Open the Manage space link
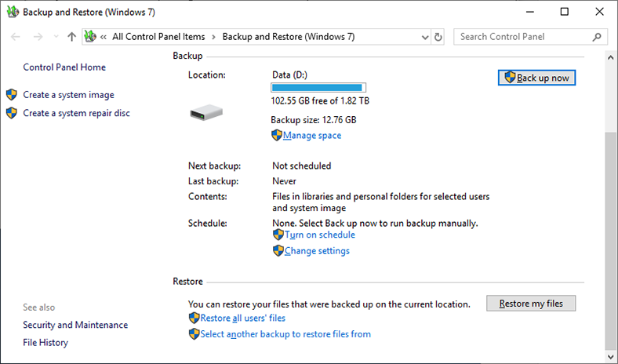618x364 pixels. tap(312, 135)
